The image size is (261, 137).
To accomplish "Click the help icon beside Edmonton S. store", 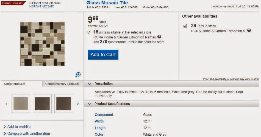I will 249,30.
